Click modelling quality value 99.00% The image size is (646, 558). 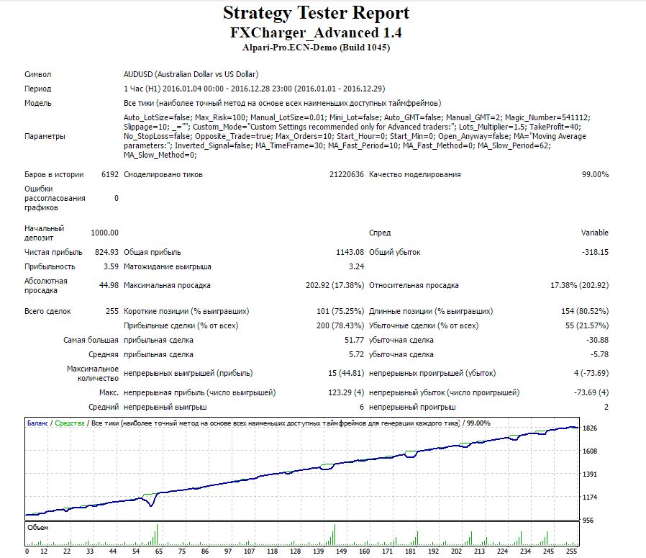tap(595, 174)
